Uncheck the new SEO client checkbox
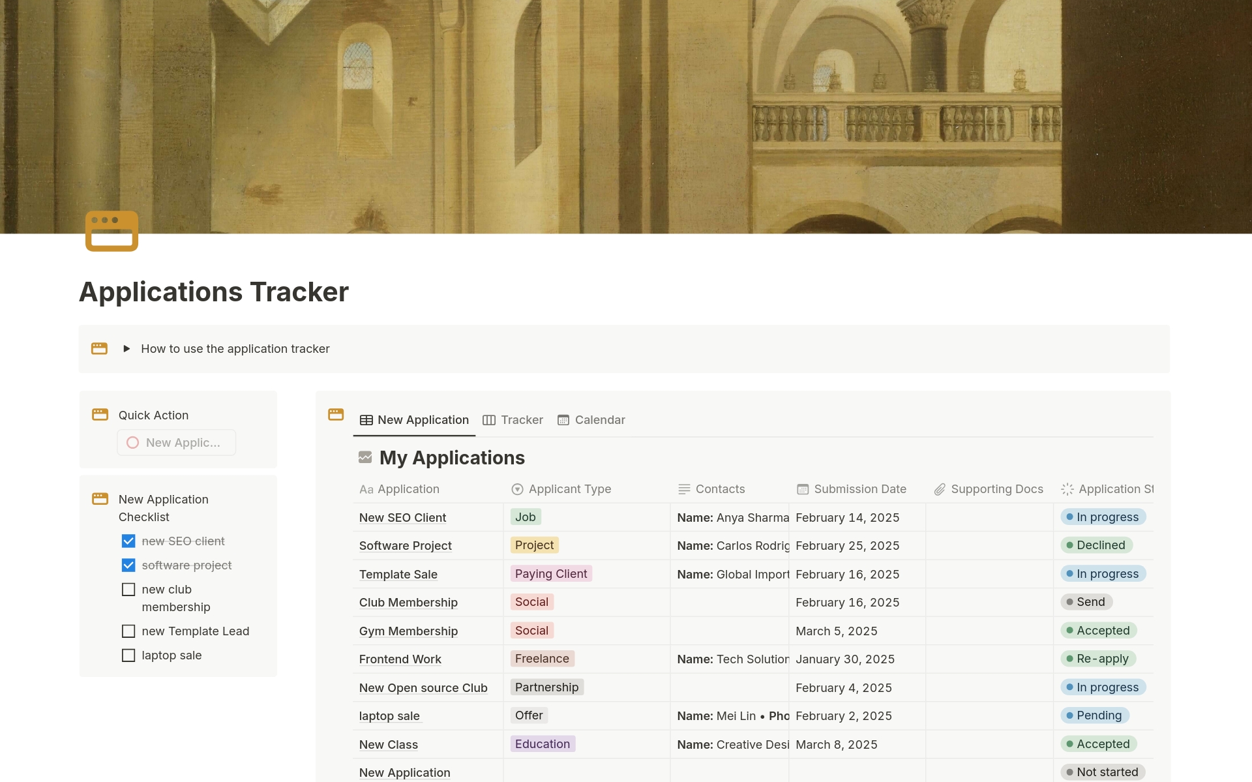The width and height of the screenshot is (1252, 782). click(128, 541)
